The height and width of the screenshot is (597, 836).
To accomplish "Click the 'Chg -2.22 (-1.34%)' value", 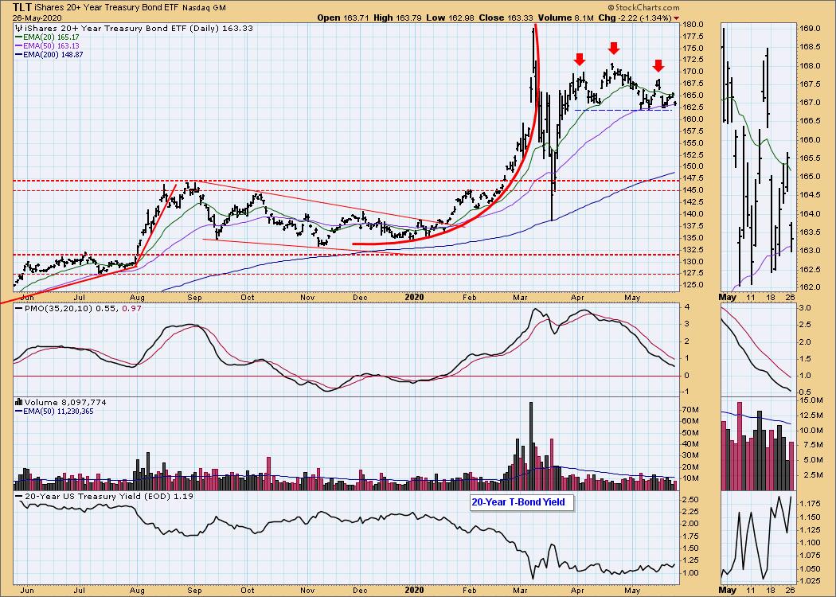I will click(635, 18).
